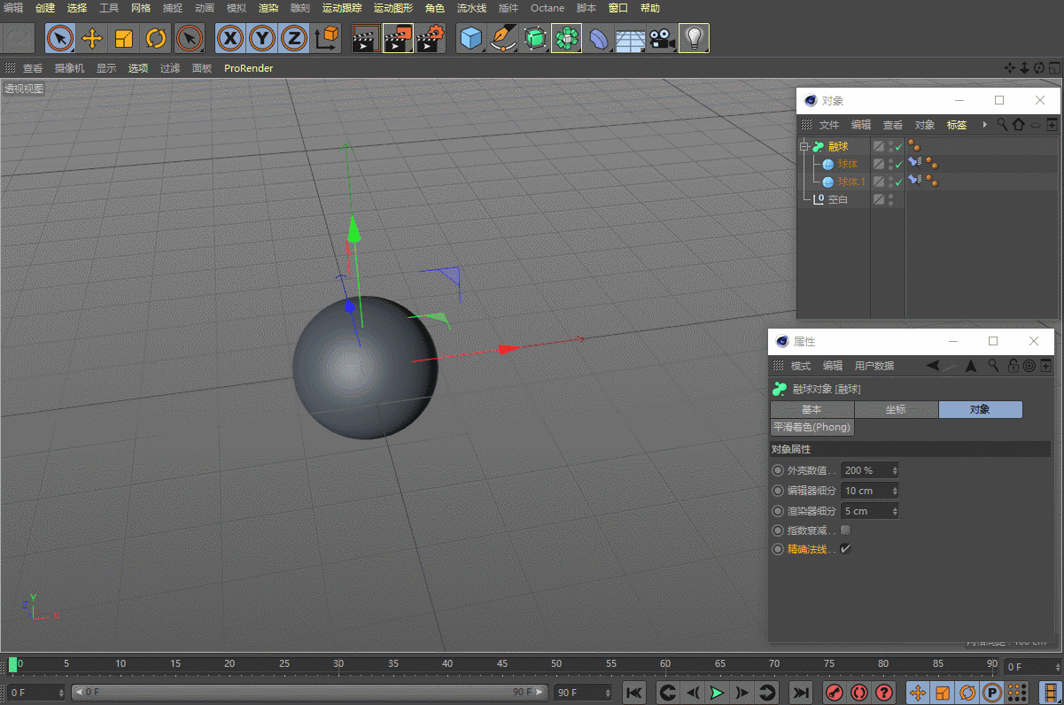Open the 文件 menu in Objects window
Viewport: 1064px width, 705px height.
(828, 125)
